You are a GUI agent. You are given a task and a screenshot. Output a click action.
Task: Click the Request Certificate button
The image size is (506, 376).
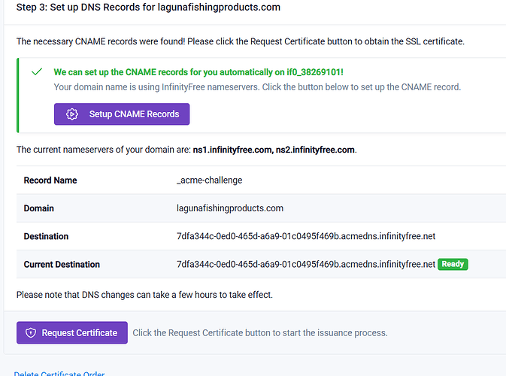(x=72, y=332)
